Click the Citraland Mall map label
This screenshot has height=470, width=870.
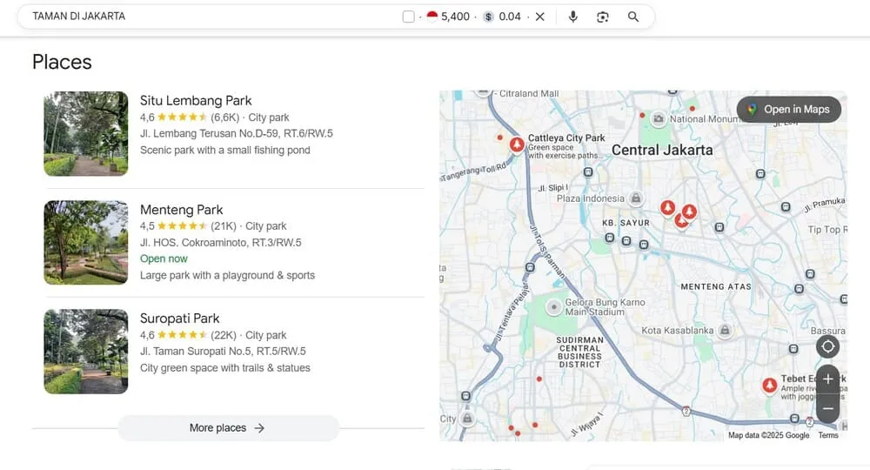[529, 94]
